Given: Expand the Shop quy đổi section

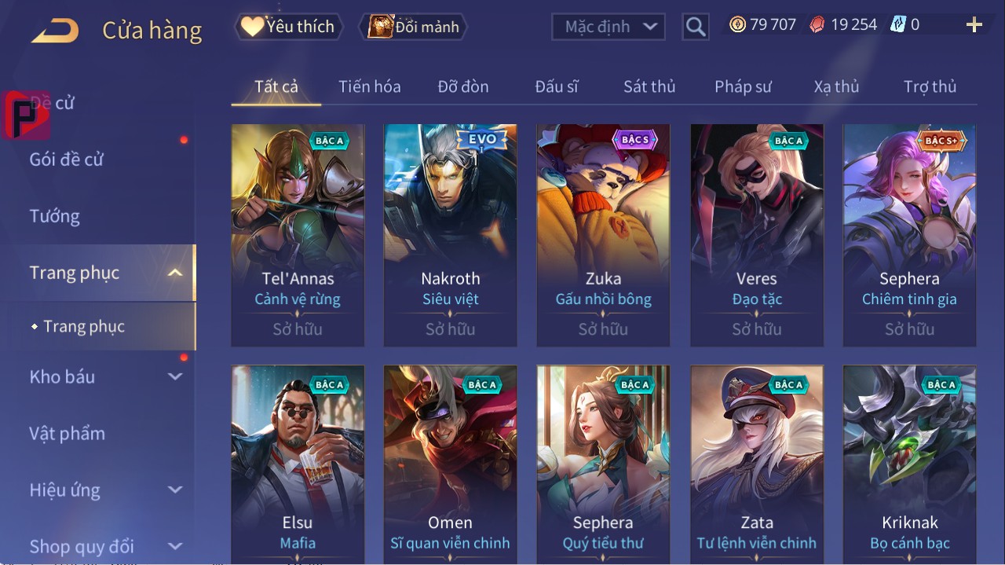Looking at the screenshot, I should (x=175, y=546).
